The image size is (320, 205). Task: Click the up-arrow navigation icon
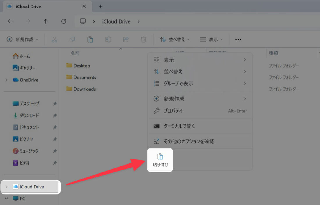tap(46, 21)
